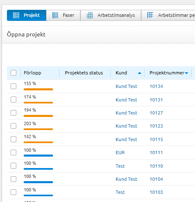This screenshot has height=202, width=195.
Task: Click the Arbetstimmar table icon
Action: pyautogui.click(x=150, y=15)
